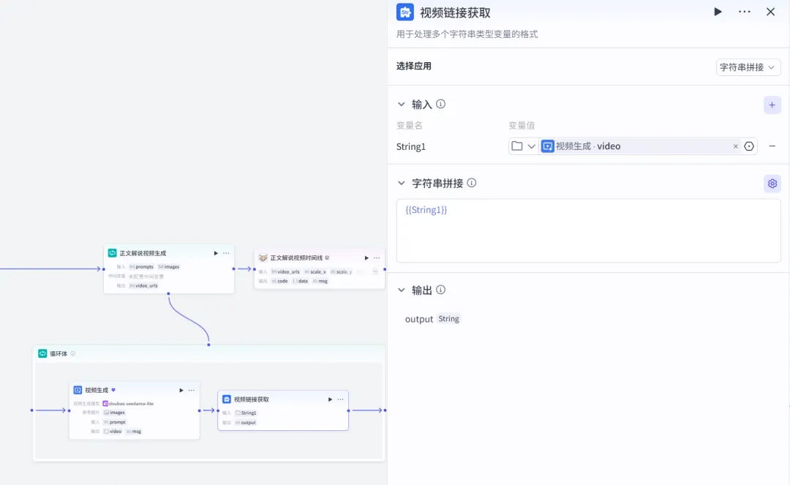Click the 视频链接获取 panel title text
Screen dimensions: 790x485
(455, 12)
